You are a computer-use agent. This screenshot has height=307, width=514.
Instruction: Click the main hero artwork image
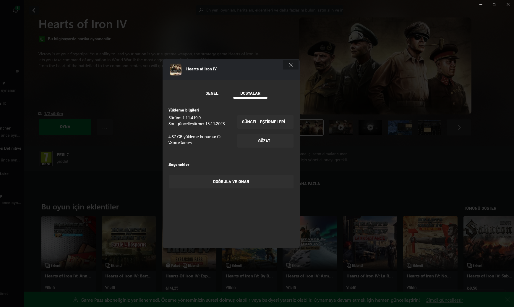385,66
